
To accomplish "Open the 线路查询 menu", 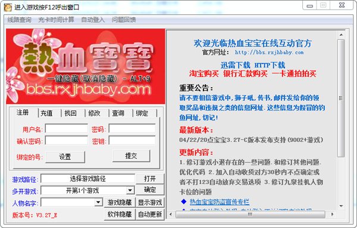I will [x=20, y=20].
